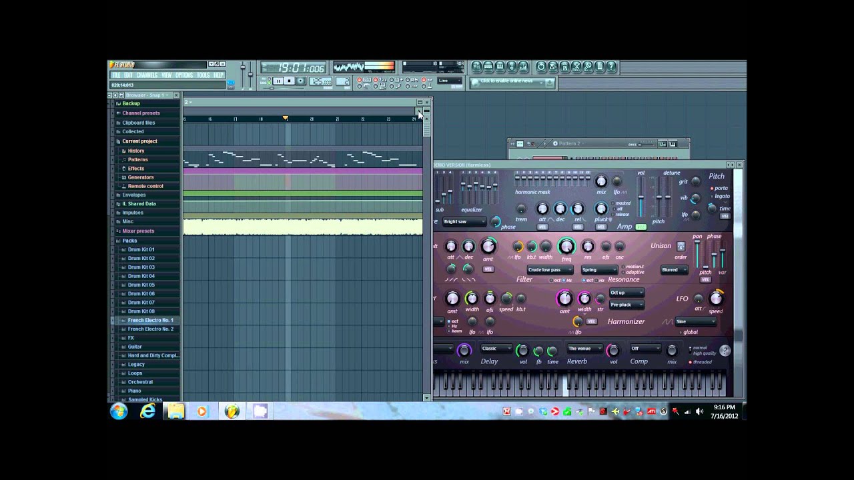Screen dimensions: 854x480
Task: Toggle the motion.t option in Resonance
Action: point(632,267)
